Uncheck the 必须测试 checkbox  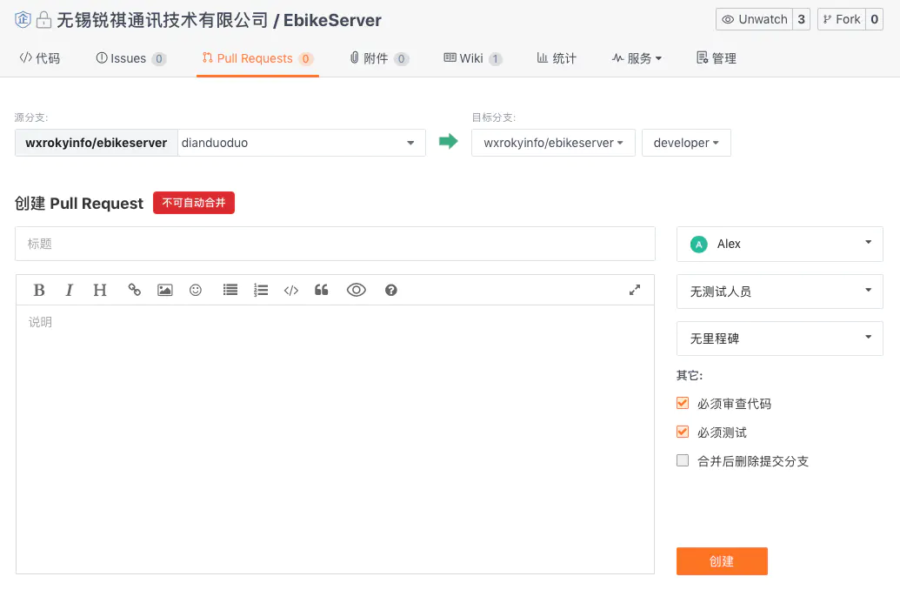tap(683, 432)
